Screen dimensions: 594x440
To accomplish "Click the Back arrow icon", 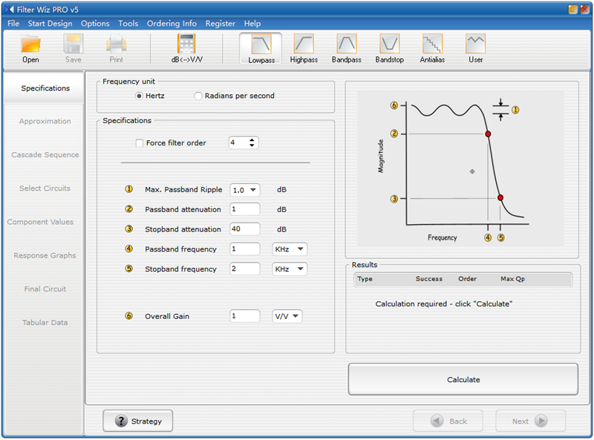I will pos(437,421).
